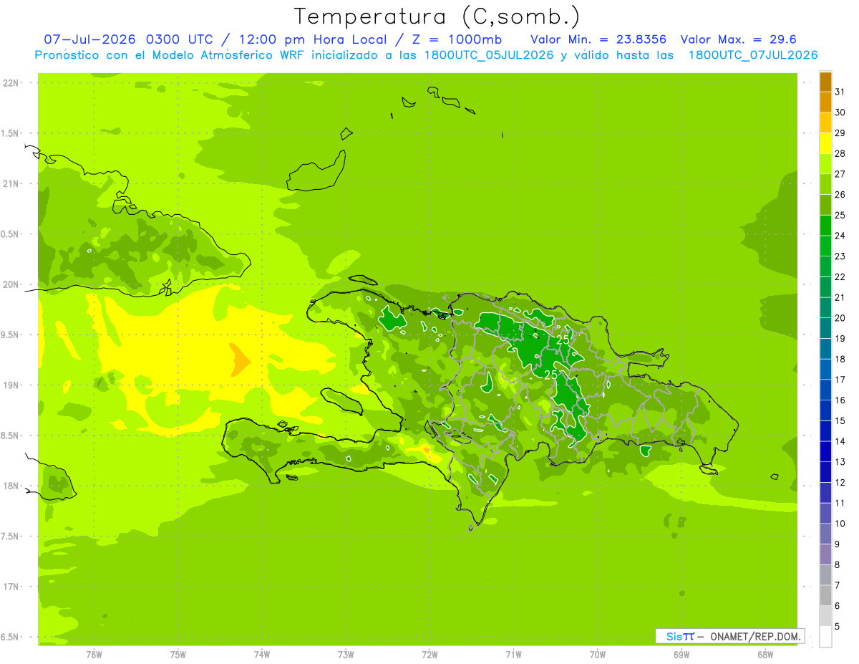Click the '22N' latitude label

[11, 83]
